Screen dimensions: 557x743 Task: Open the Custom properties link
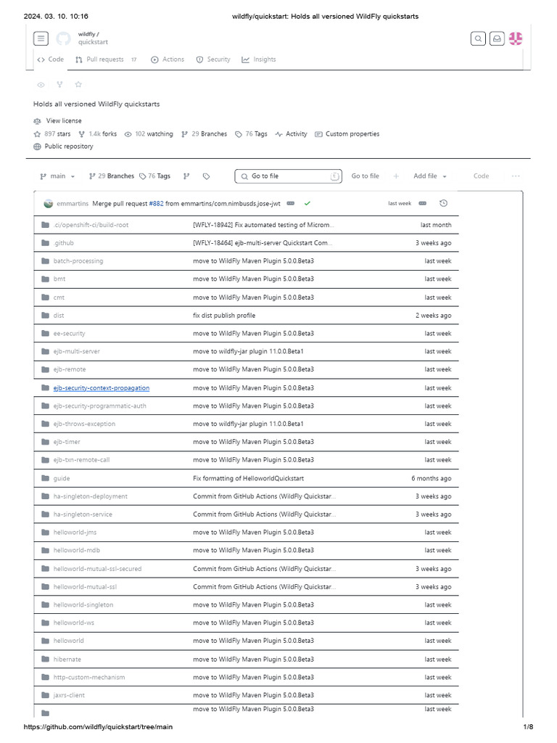[x=347, y=134]
